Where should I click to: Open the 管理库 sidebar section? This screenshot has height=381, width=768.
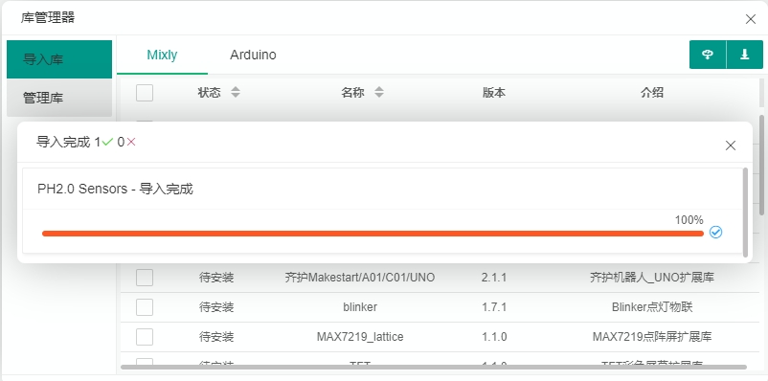tap(59, 98)
